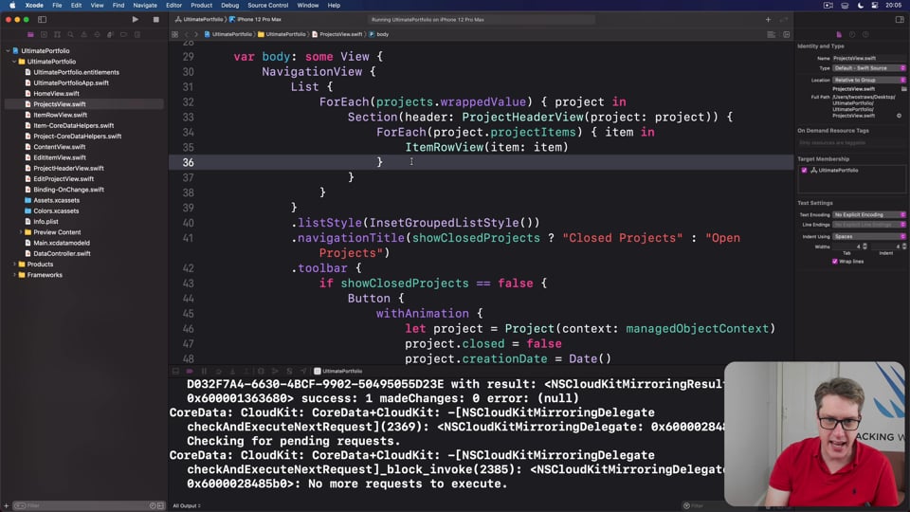Screen dimensions: 910x512
Task: Expand the Frameworks group
Action: [14, 275]
